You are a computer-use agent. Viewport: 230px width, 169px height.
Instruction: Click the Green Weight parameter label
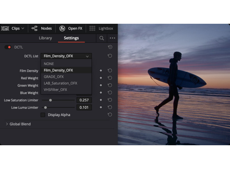point(28,85)
